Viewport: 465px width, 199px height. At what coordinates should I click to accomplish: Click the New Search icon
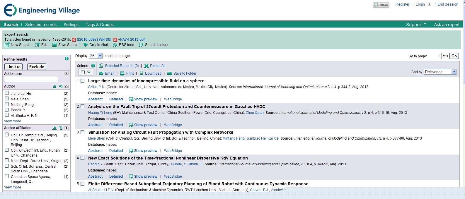tap(7, 45)
